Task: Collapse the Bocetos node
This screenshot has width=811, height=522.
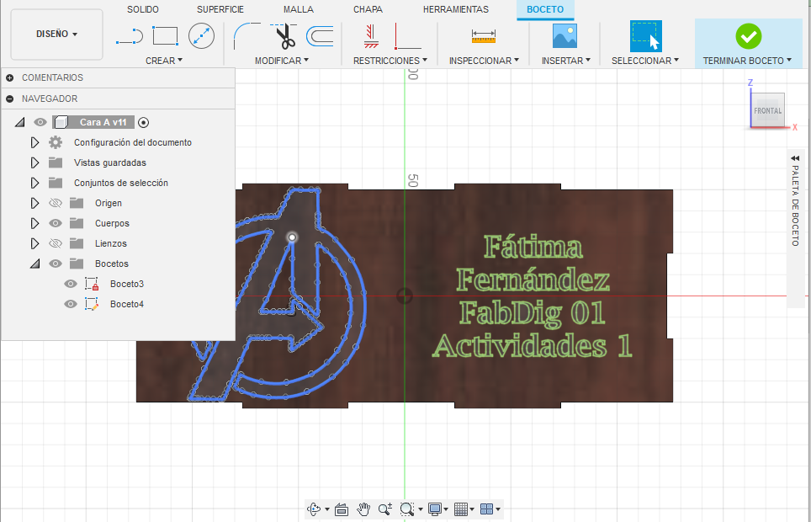Action: (34, 264)
